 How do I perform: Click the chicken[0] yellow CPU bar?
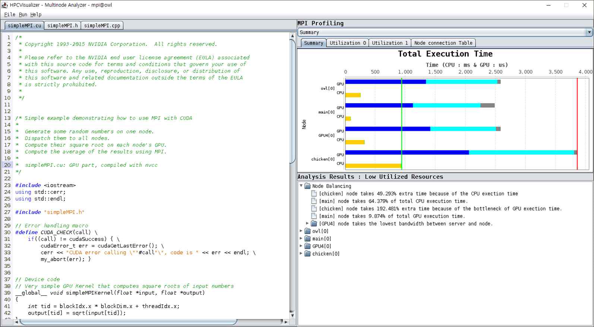point(373,166)
